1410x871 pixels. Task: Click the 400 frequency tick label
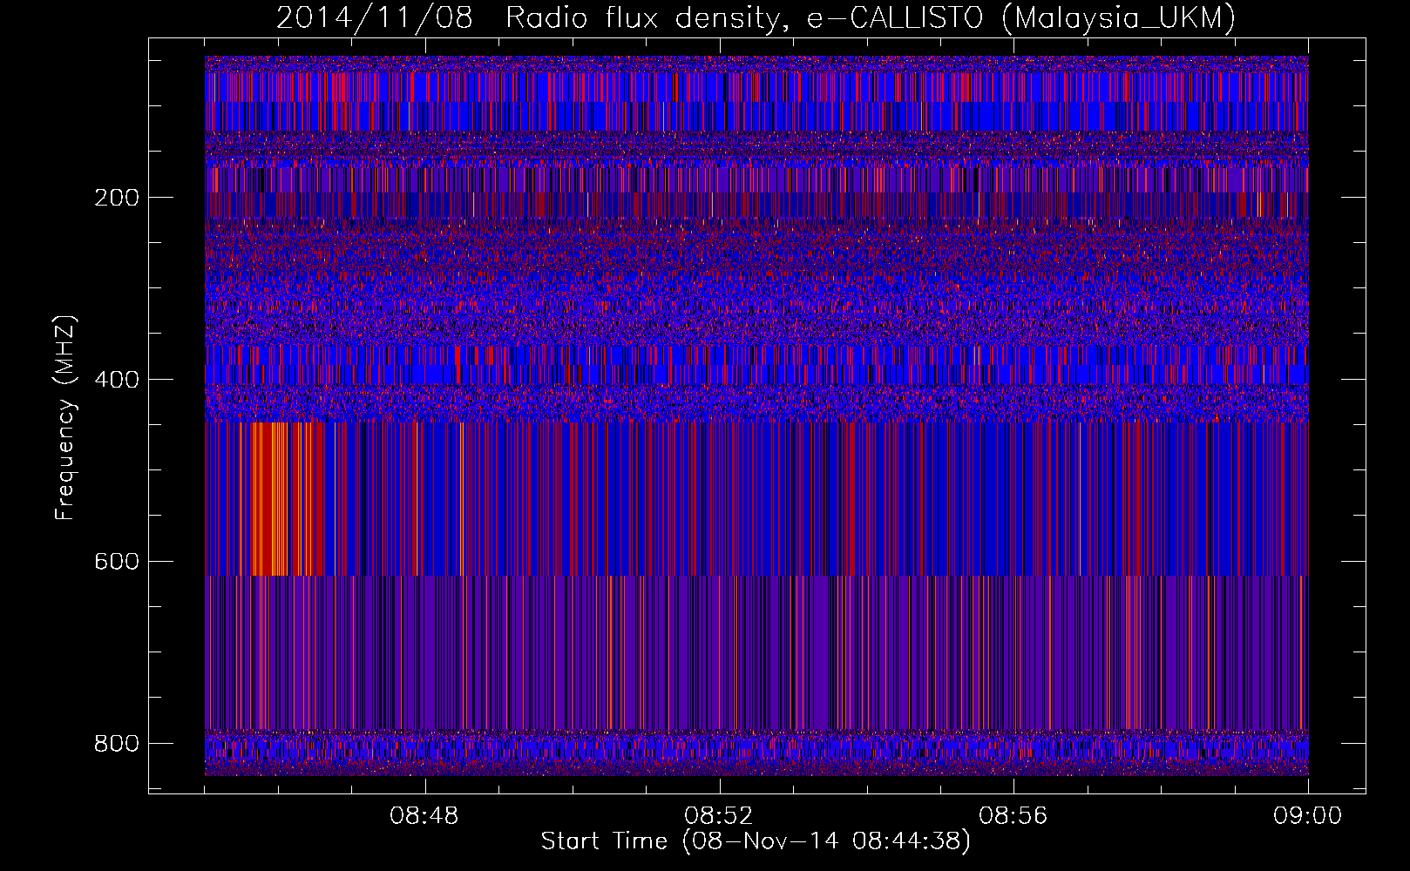[116, 380]
